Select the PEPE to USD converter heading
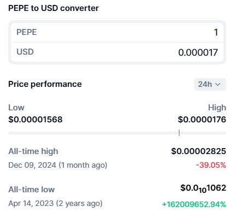The height and width of the screenshot is (212, 236). (x=54, y=8)
